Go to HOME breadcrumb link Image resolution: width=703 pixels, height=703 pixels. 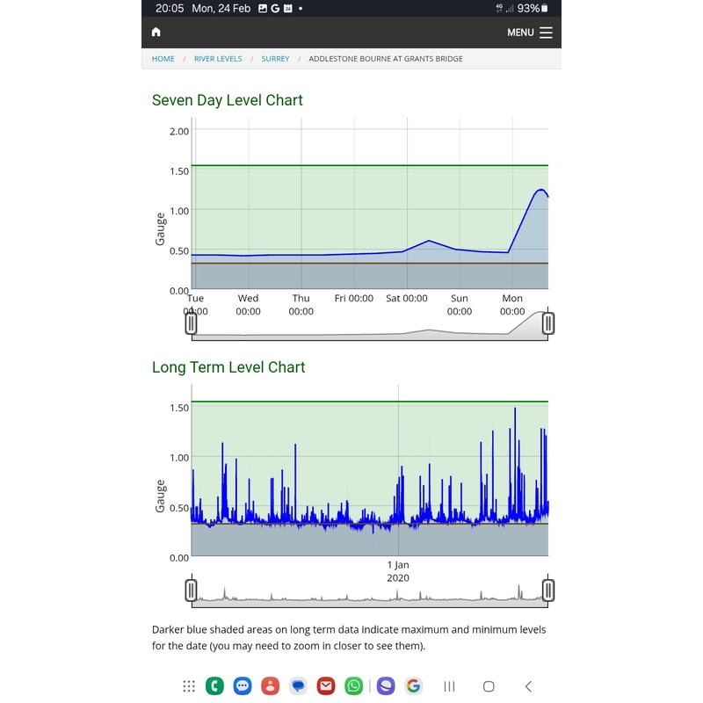163,59
